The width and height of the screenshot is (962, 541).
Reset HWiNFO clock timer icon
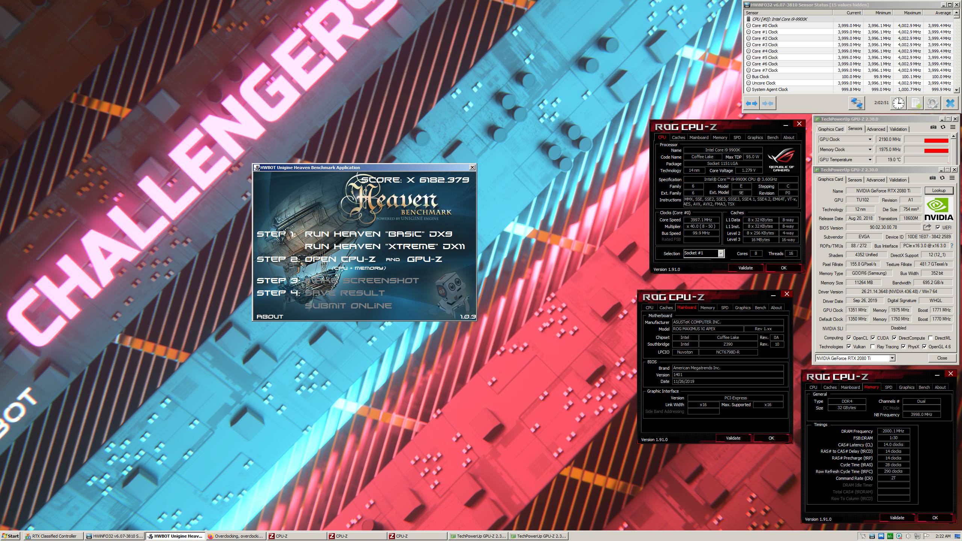[898, 103]
